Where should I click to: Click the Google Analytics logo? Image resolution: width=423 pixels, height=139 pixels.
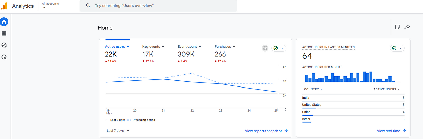click(4, 6)
